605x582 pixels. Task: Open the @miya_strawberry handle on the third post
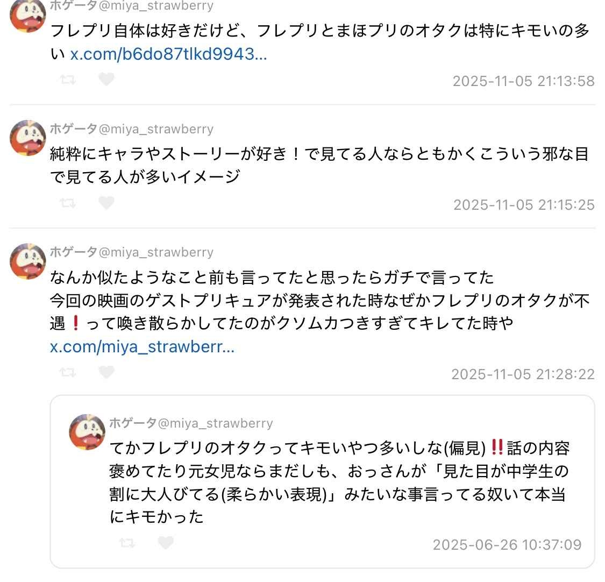coord(156,252)
